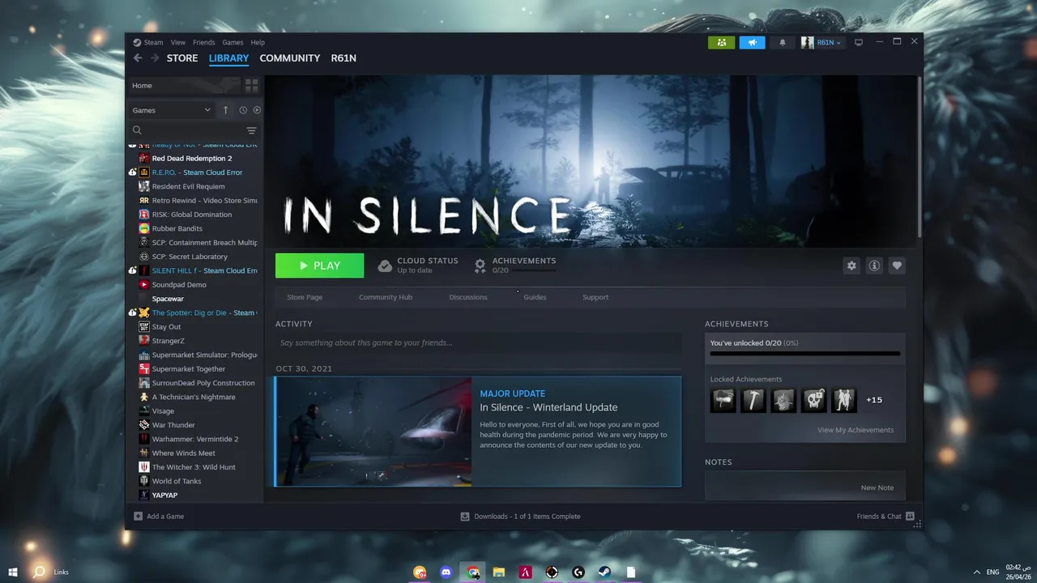
Task: Click the game info icon
Action: tap(874, 266)
